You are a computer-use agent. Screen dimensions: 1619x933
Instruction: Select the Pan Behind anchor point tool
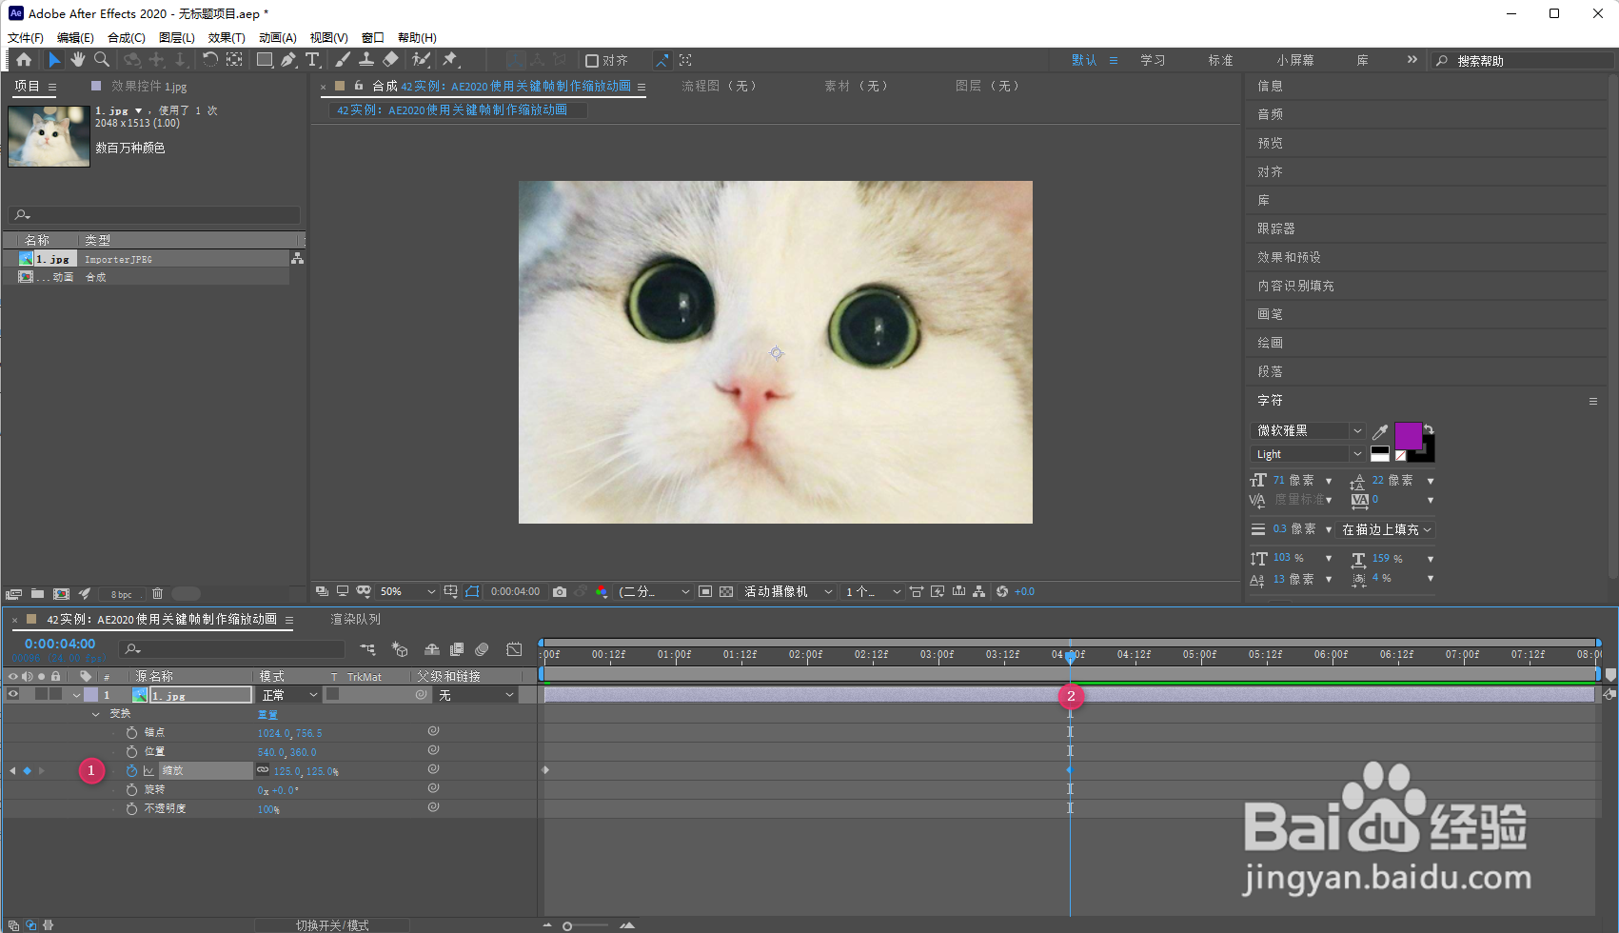[x=234, y=60]
